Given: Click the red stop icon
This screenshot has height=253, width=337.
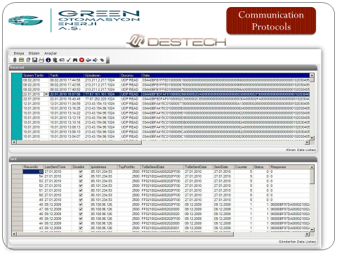Looking at the screenshot, I should click(81, 60).
